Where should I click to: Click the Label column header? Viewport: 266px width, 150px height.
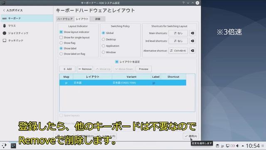point(156,77)
